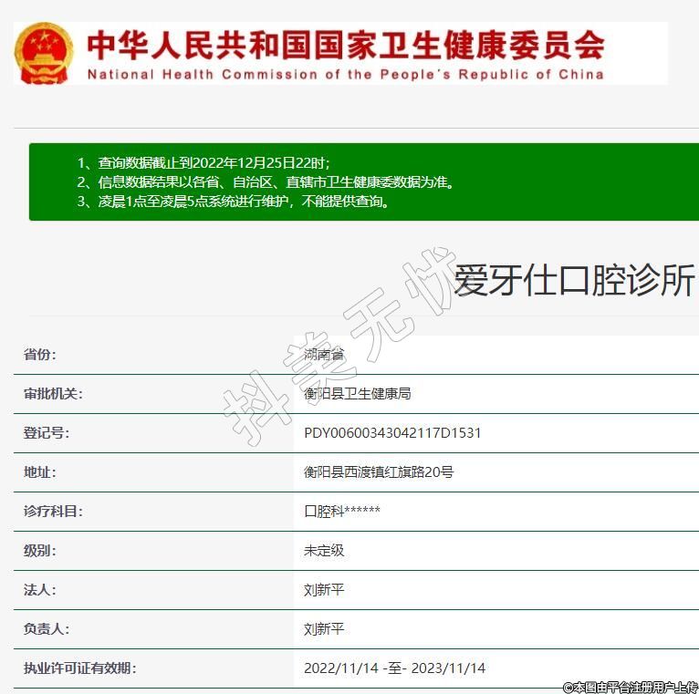Select registration number PDY00600343042117D1531
Image resolution: width=699 pixels, height=694 pixels.
tap(392, 433)
